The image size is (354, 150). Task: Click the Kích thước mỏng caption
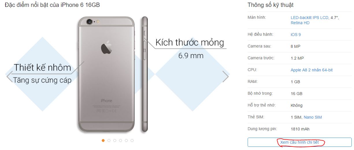pyautogui.click(x=190, y=42)
